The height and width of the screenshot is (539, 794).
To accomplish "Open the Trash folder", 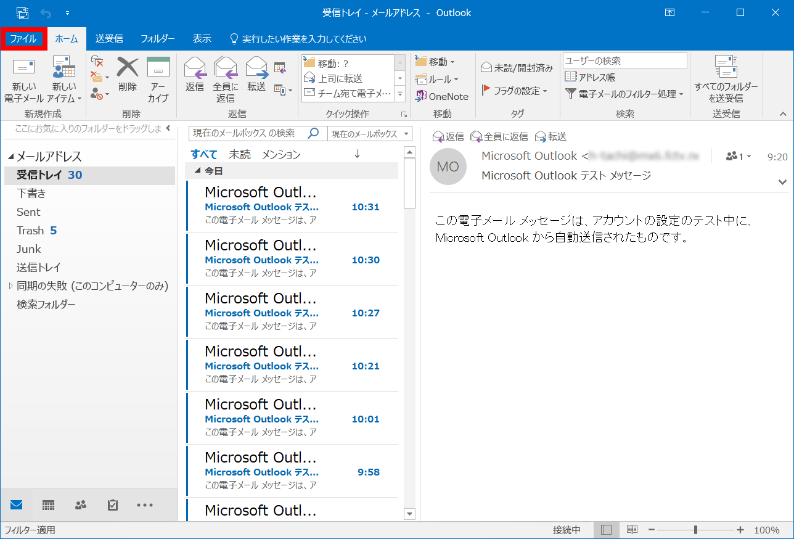I will click(x=90, y=231).
